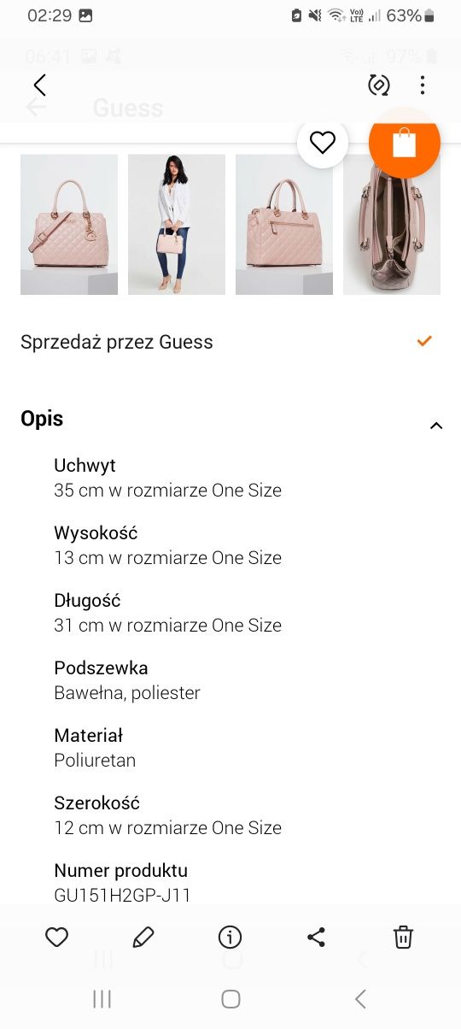View the model holding bag thumbnail
Viewport: 461px width, 1029px height.
[177, 225]
